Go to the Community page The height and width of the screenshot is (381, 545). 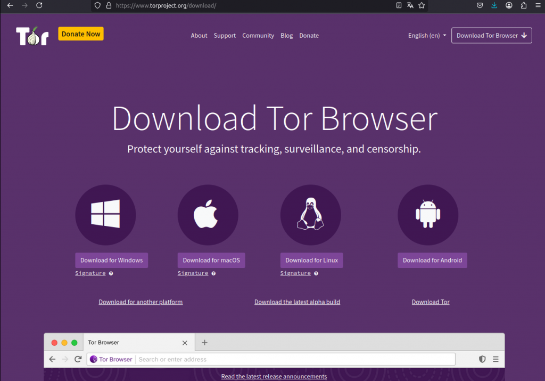point(258,36)
